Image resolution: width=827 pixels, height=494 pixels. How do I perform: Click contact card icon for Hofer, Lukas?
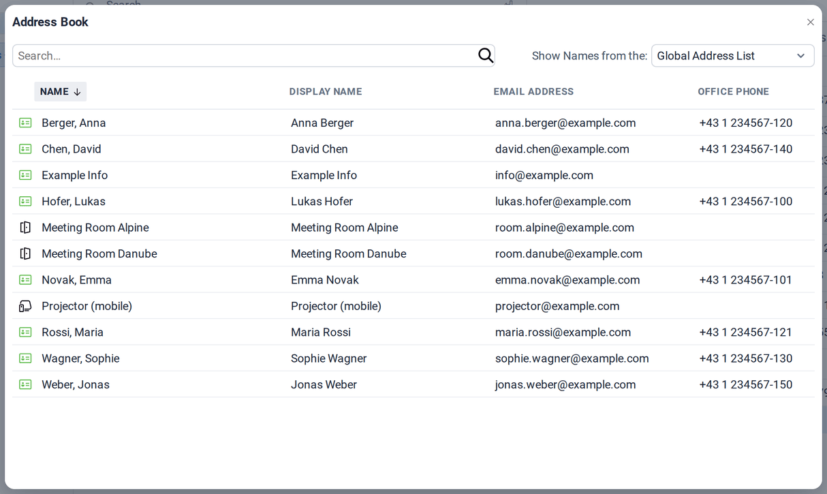point(25,202)
